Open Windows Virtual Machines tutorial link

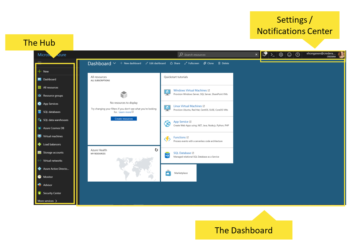[x=190, y=90]
